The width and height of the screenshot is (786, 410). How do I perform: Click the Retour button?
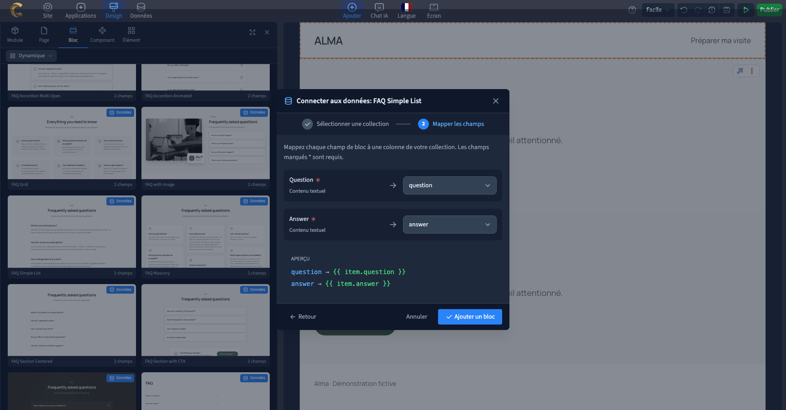(x=303, y=317)
